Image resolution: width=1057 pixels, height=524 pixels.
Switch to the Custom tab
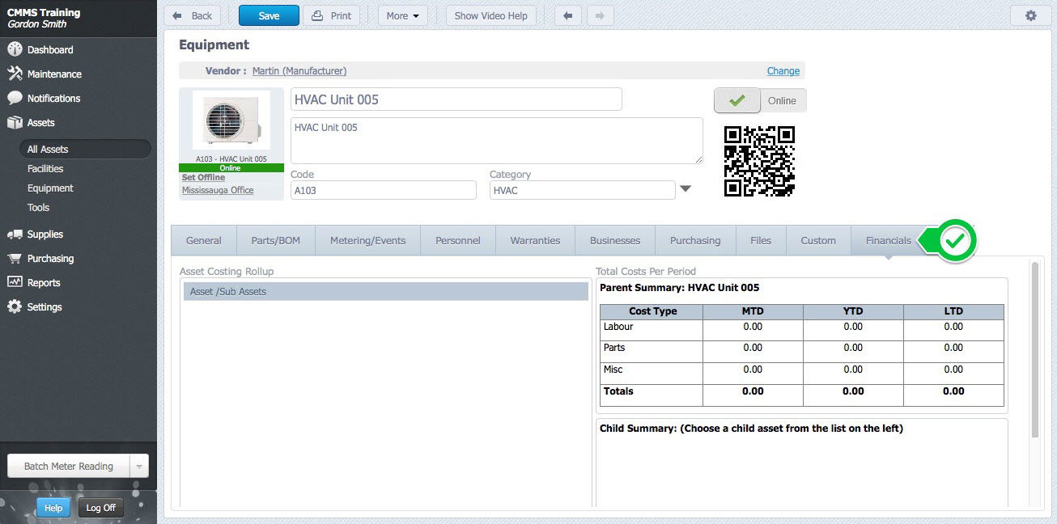(818, 240)
